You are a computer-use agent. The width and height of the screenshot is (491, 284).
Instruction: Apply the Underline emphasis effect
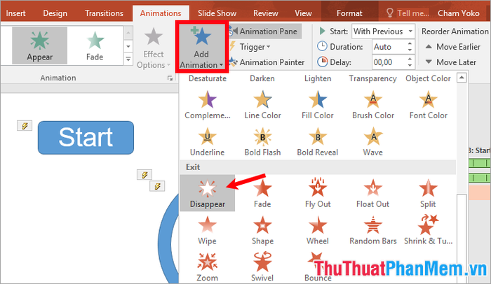(208, 142)
